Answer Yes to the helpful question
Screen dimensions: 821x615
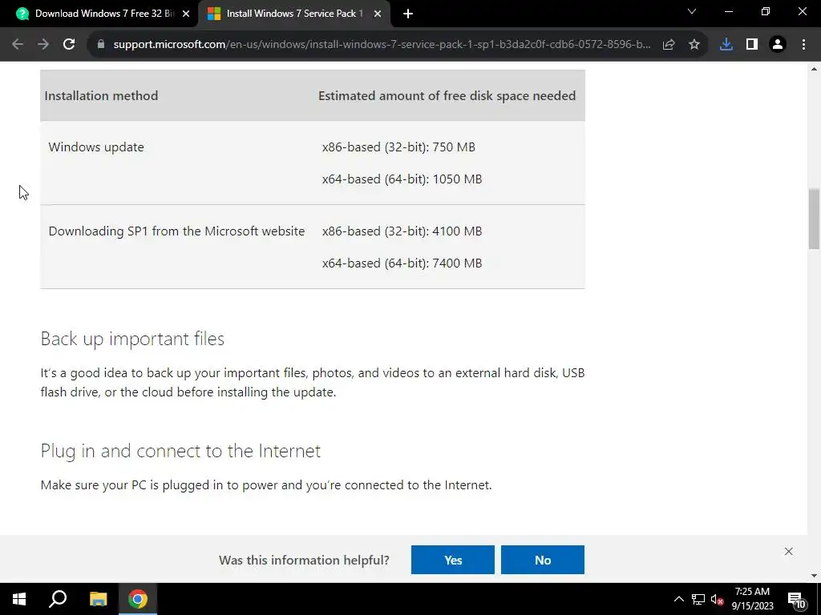point(453,560)
